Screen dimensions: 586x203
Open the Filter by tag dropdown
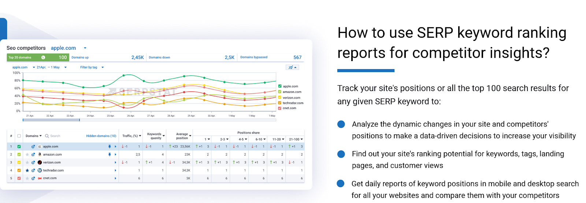[92, 67]
